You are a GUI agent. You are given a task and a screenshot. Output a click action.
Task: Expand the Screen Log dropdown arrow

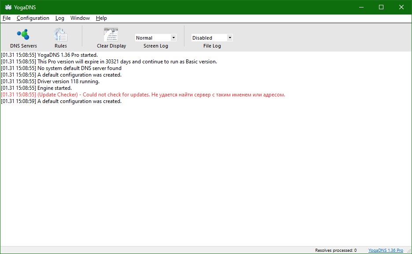click(173, 37)
